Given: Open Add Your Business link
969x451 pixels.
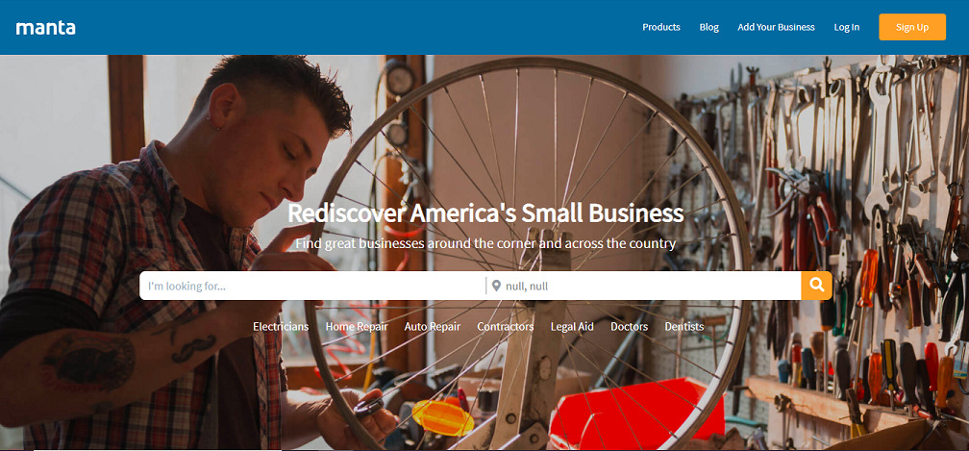Looking at the screenshot, I should [776, 27].
